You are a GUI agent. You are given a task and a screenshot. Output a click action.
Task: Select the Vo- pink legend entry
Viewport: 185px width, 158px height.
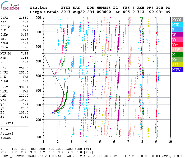[x=178, y=39]
